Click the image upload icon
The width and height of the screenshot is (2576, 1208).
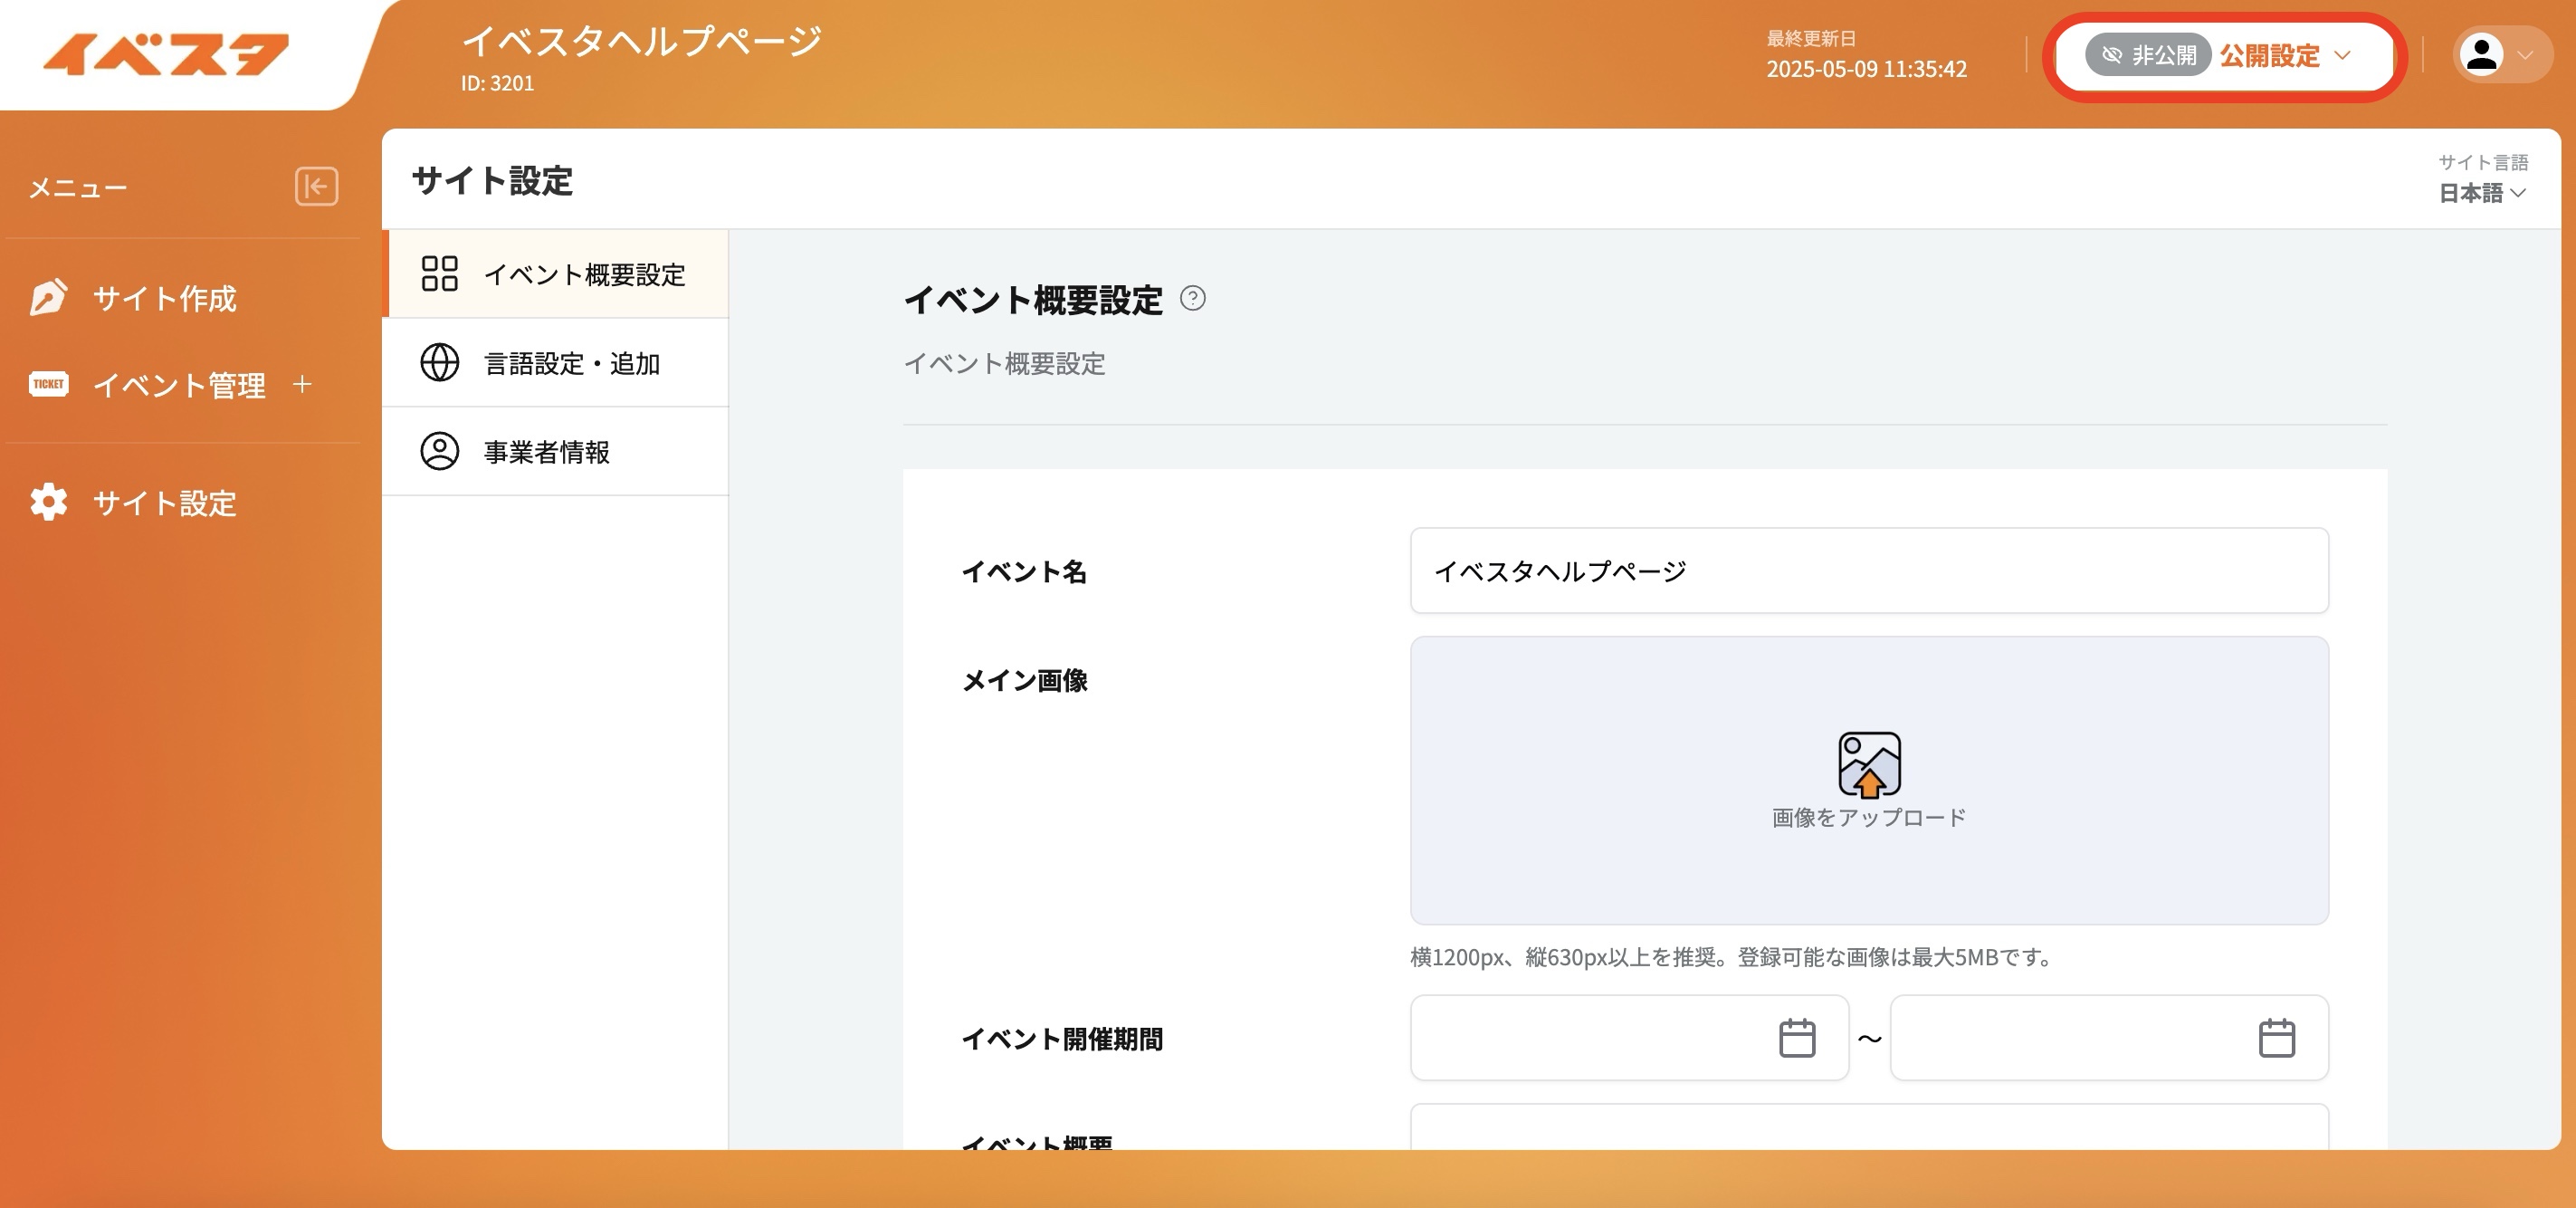pyautogui.click(x=1868, y=763)
